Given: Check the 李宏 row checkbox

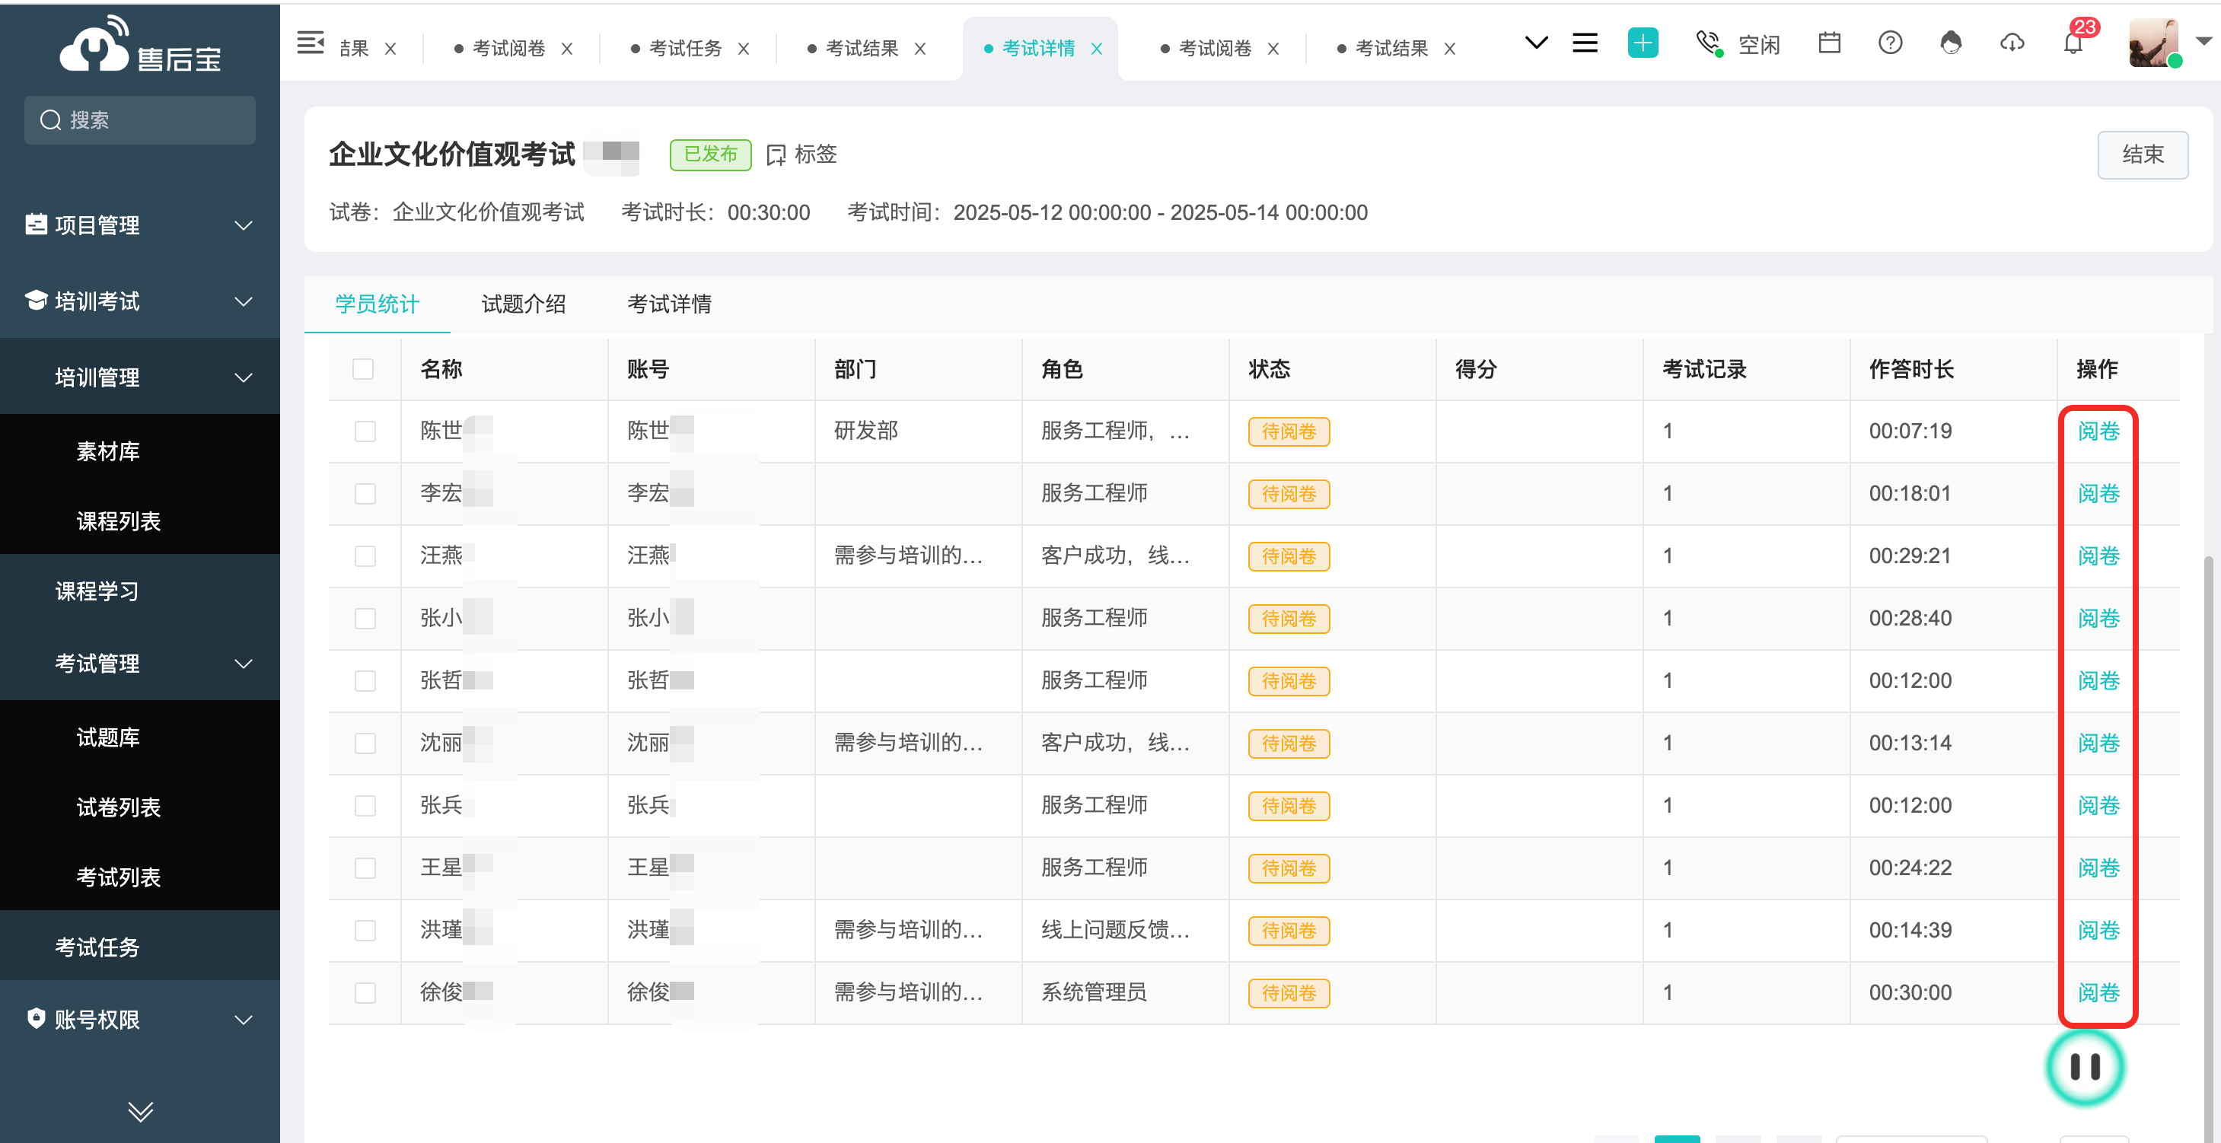Looking at the screenshot, I should [x=365, y=493].
